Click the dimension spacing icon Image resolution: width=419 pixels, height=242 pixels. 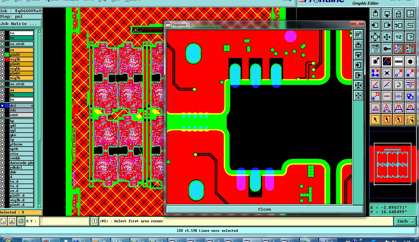pyautogui.click(x=399, y=96)
